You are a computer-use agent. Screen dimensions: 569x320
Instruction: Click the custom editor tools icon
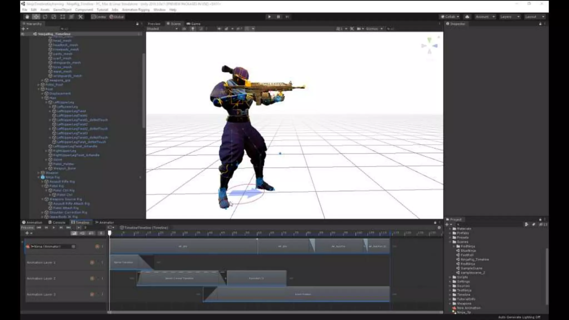(80, 17)
